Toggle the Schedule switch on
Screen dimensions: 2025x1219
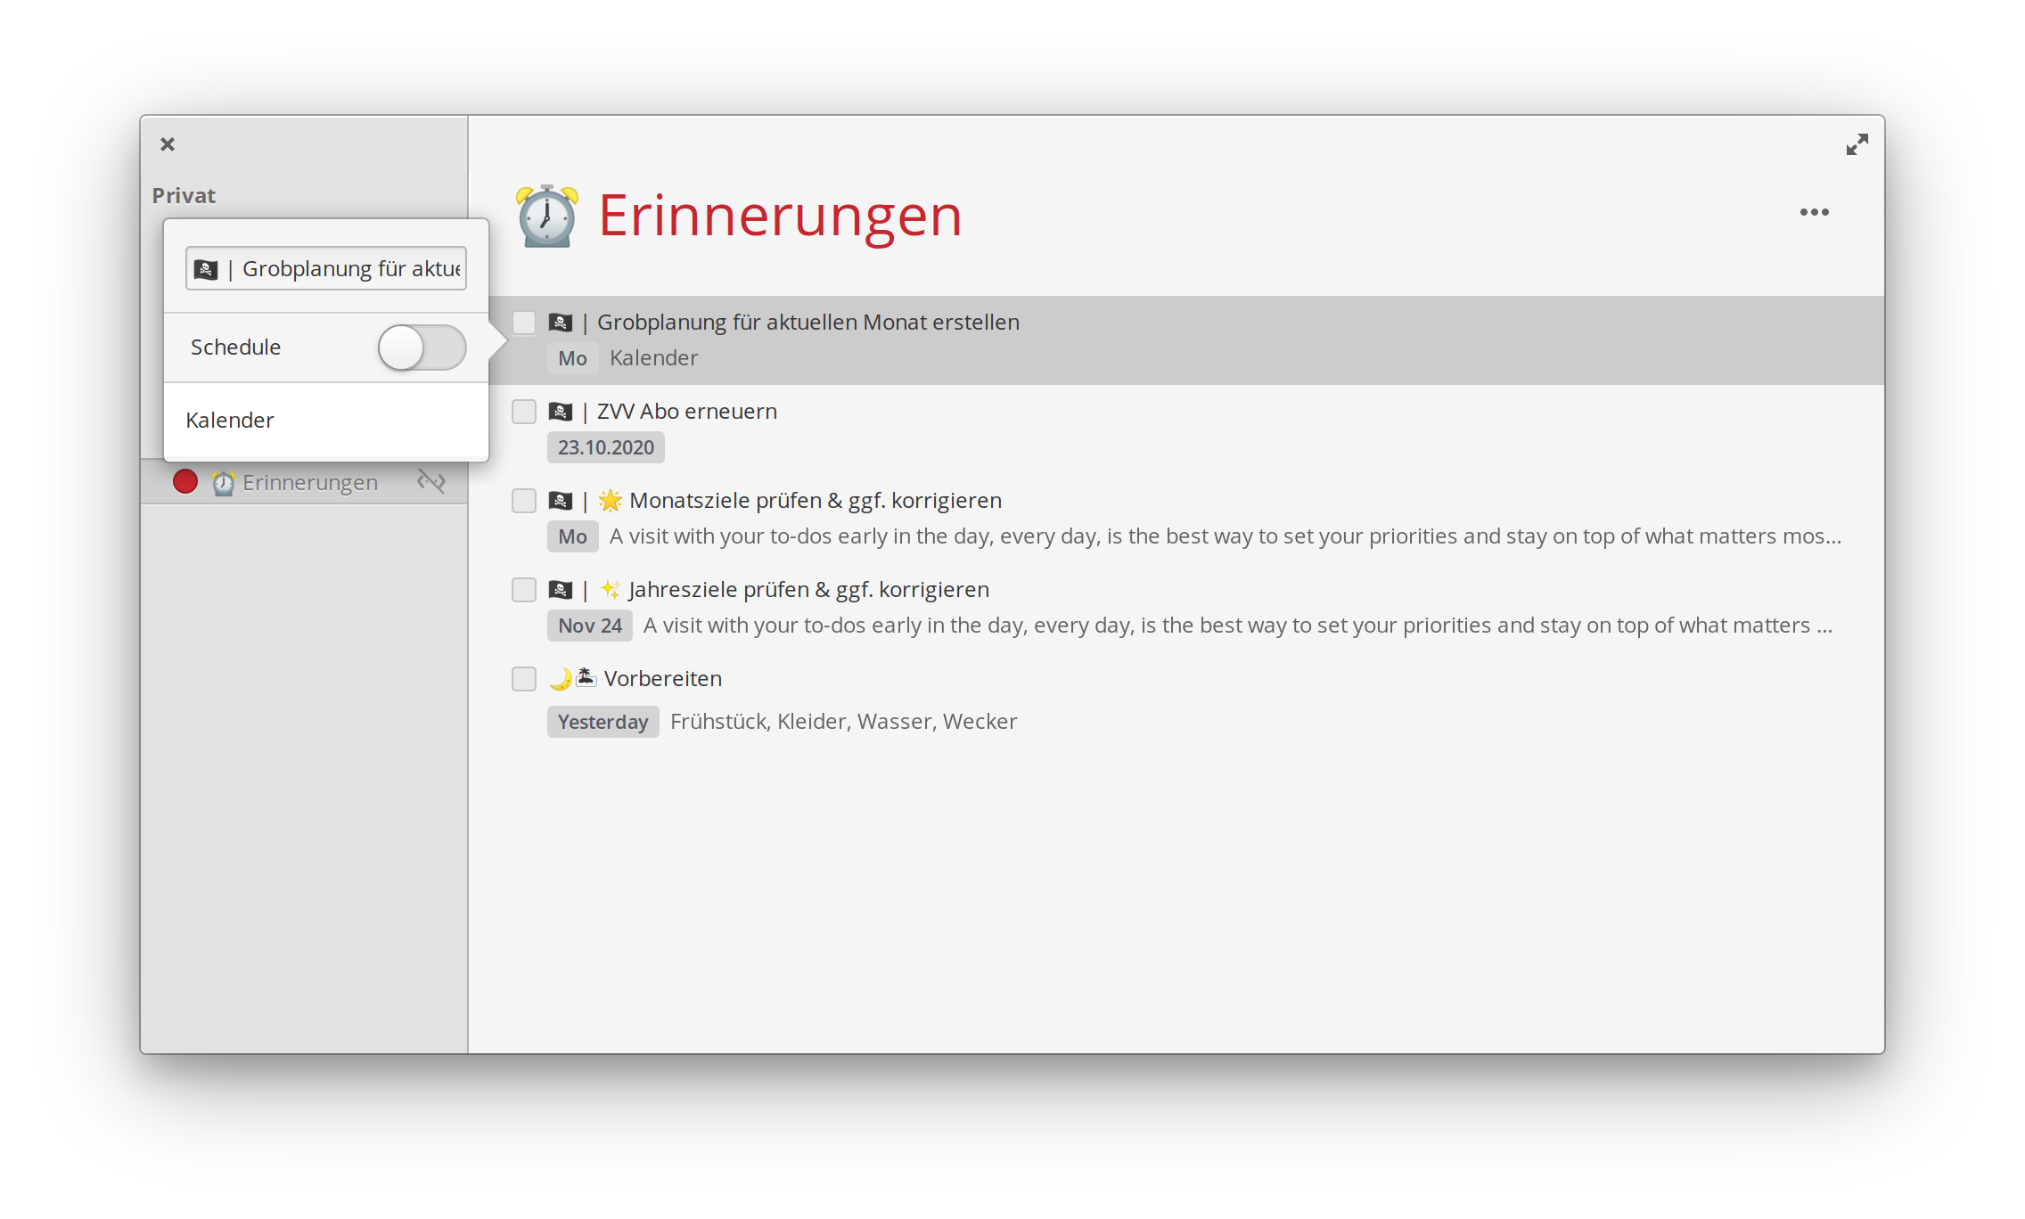coord(422,348)
